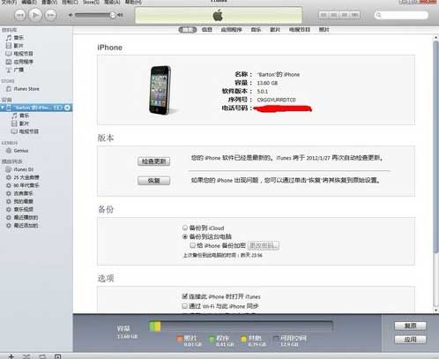Open the 控制(C) menu
Screen dimensions: 439x359
pyautogui.click(x=71, y=2)
